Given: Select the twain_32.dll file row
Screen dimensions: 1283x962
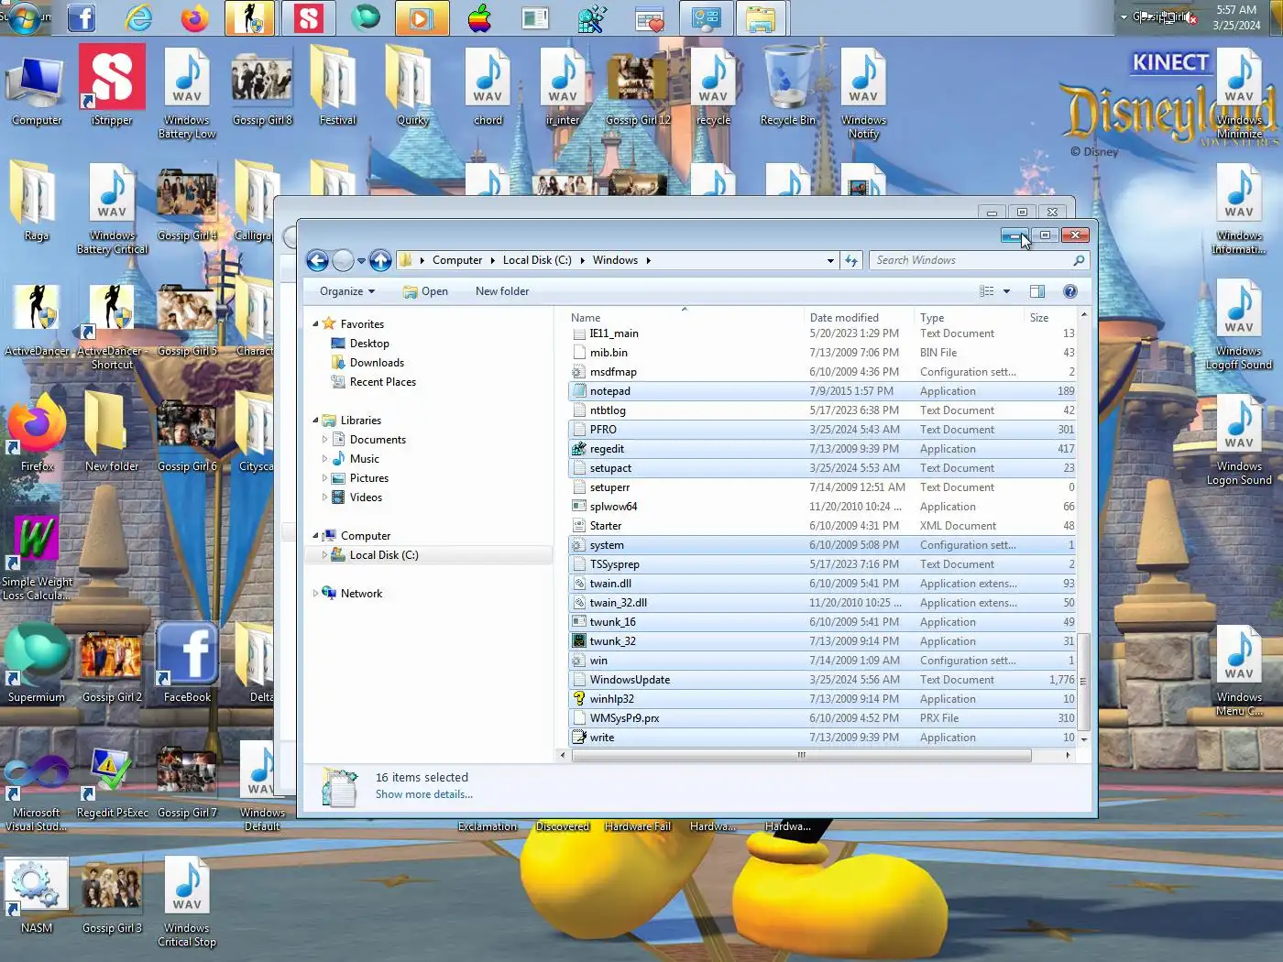Looking at the screenshot, I should [821, 603].
